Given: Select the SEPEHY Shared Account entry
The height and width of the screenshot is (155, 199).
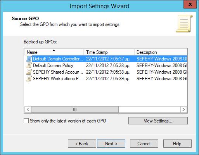Looking at the screenshot, I should click(x=106, y=72).
